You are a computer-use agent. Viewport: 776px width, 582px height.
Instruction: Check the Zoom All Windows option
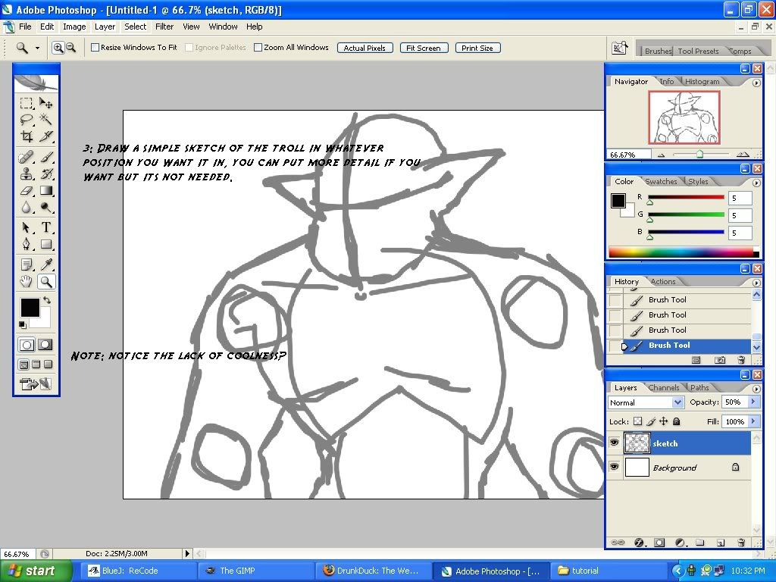[258, 48]
